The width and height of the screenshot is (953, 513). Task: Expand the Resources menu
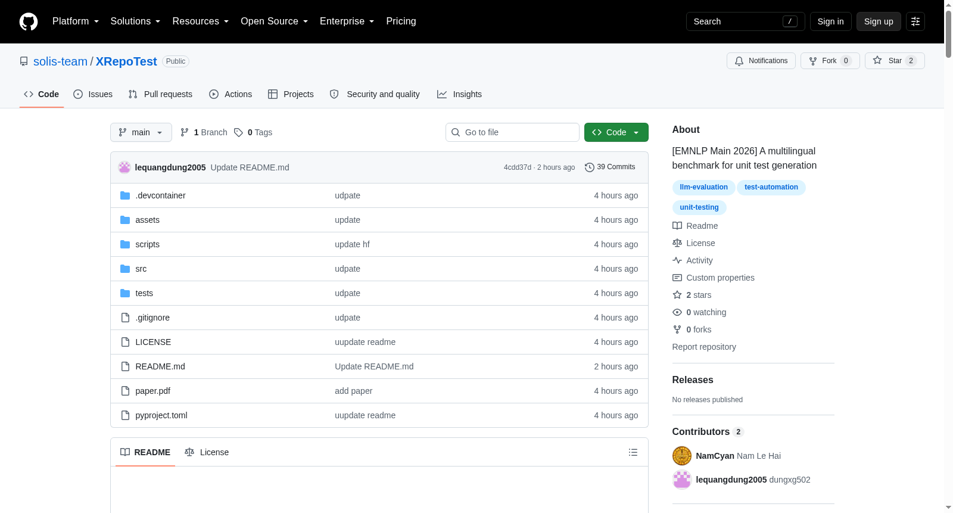[201, 21]
